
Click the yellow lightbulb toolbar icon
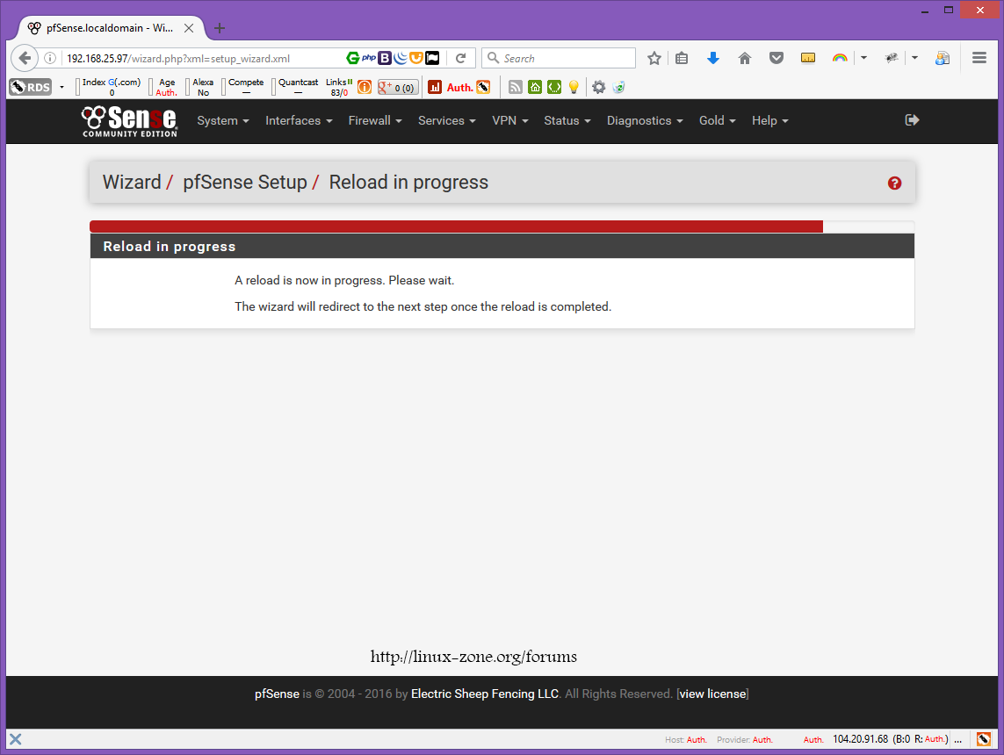574,87
